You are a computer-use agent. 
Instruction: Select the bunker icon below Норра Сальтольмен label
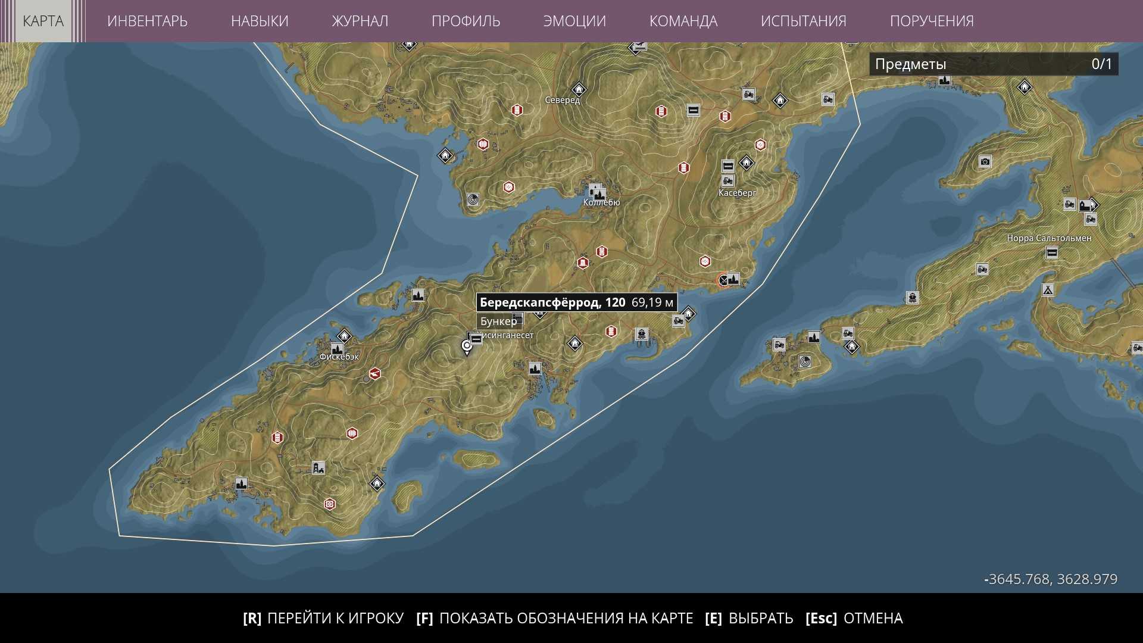click(1052, 252)
